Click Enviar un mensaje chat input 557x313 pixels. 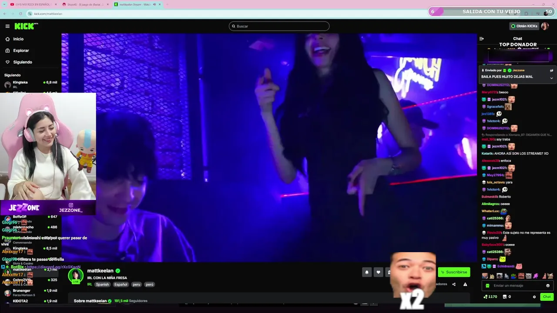tap(517, 286)
